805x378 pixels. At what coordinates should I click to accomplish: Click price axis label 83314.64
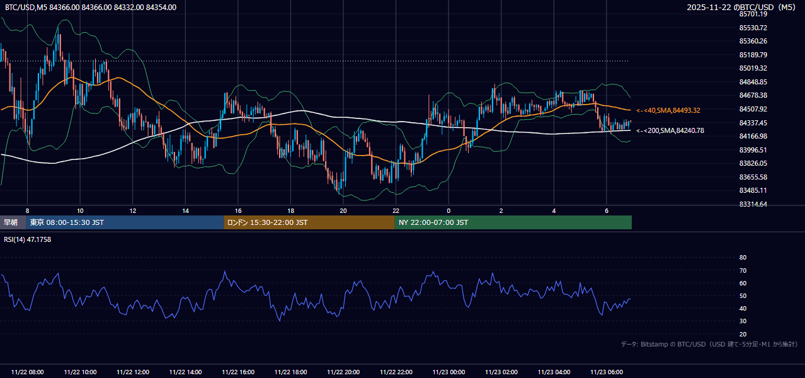(753, 204)
